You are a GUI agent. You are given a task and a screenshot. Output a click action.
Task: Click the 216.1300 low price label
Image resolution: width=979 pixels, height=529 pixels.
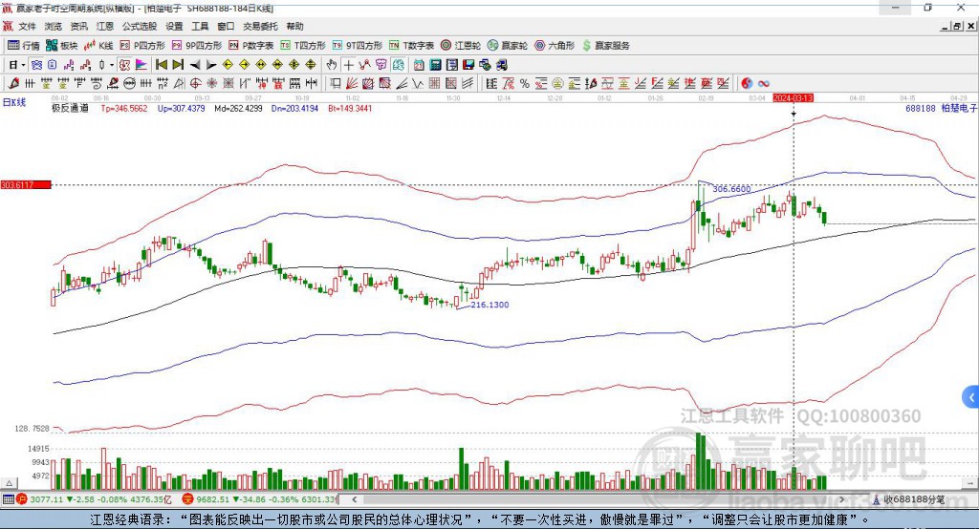click(489, 305)
